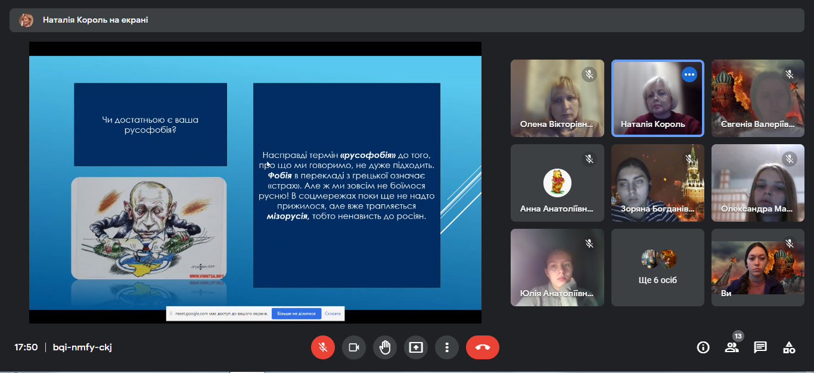Turn off the camera using the camera button

354,347
